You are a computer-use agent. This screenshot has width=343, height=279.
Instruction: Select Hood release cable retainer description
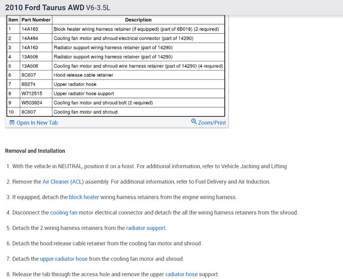point(83,75)
